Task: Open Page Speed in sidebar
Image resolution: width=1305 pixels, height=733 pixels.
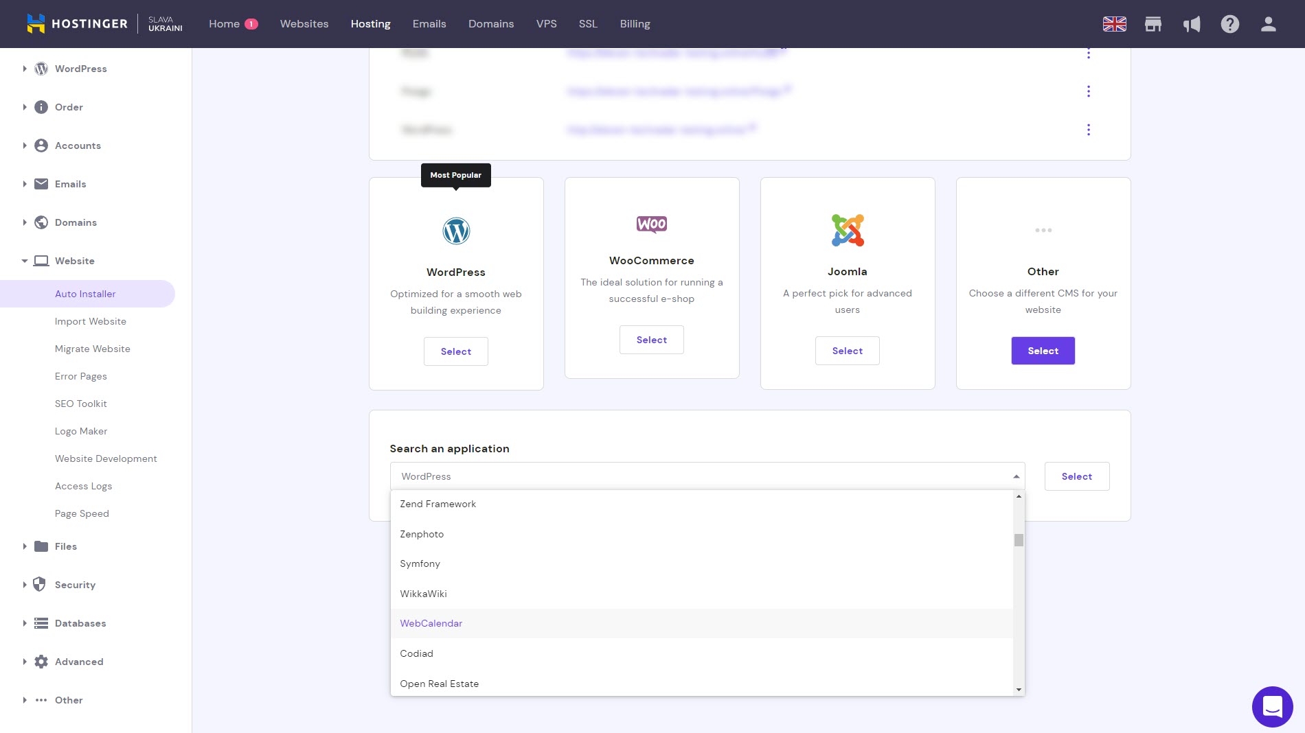Action: (82, 513)
